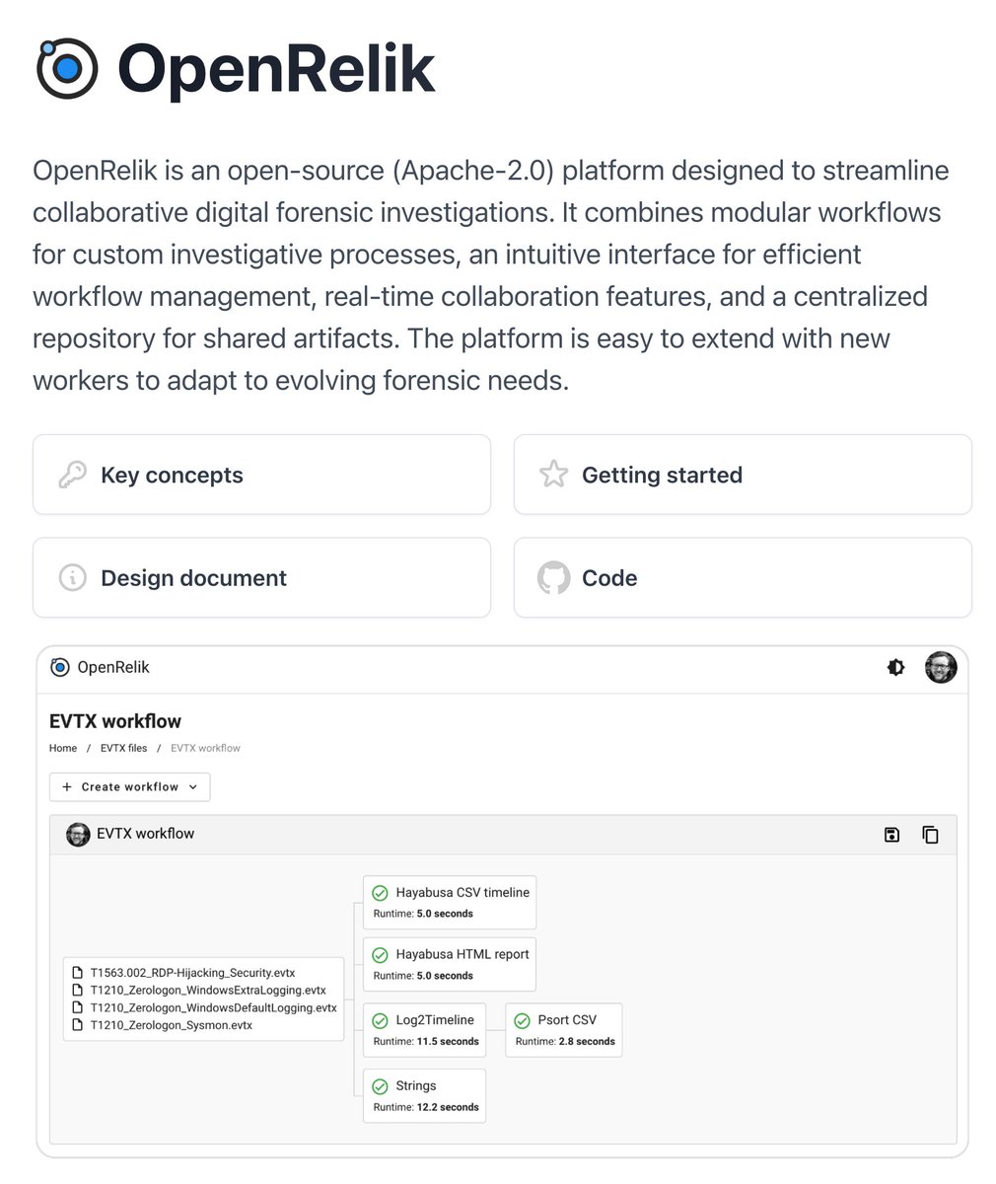Click the green check on Hayabusa CSV timeline
This screenshot has height=1184, width=996.
coord(380,893)
